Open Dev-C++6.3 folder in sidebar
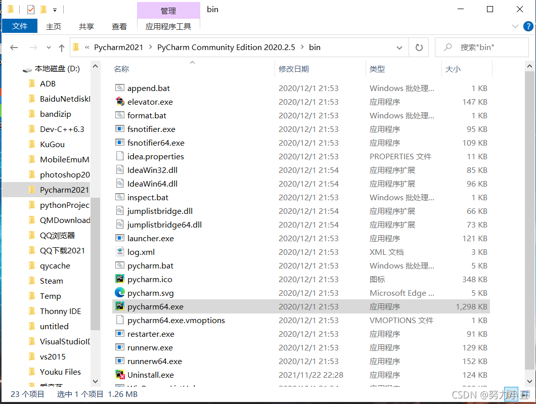Image resolution: width=536 pixels, height=404 pixels. point(62,129)
